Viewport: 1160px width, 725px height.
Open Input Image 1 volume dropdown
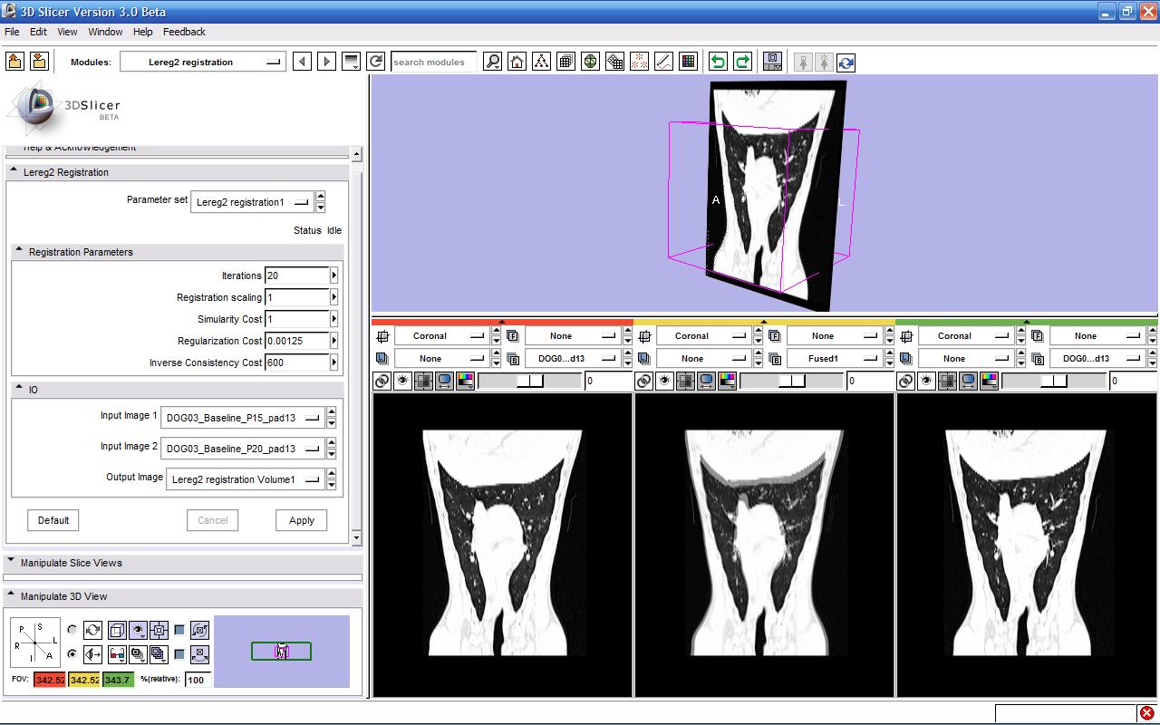click(x=242, y=418)
